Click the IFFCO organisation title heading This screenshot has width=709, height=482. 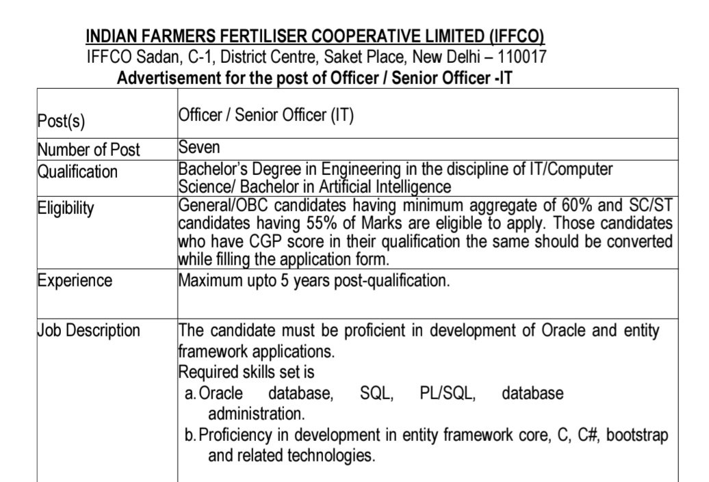tap(315, 37)
